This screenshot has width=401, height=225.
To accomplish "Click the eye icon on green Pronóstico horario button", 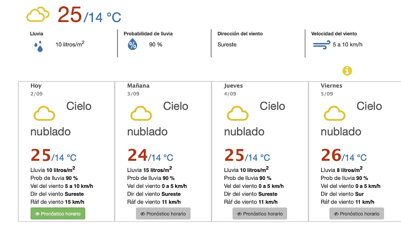I will 38,213.
